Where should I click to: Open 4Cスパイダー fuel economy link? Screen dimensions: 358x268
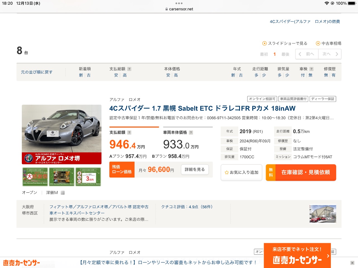305,21
